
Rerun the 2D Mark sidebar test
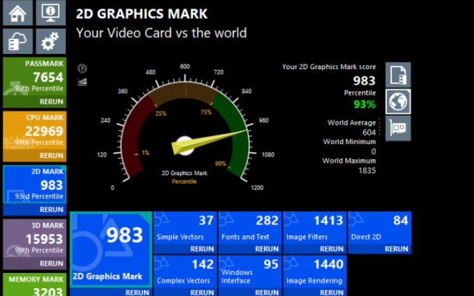point(51,209)
